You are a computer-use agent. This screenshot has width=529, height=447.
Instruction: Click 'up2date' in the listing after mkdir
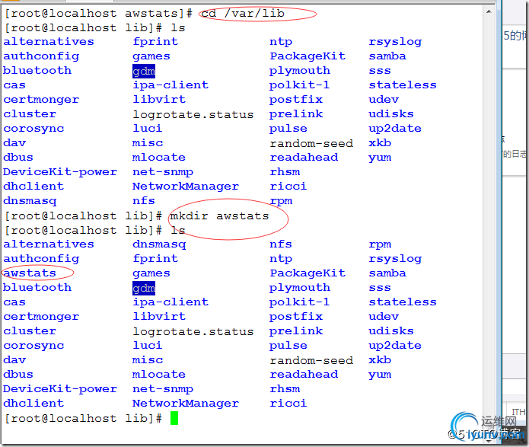click(x=395, y=346)
